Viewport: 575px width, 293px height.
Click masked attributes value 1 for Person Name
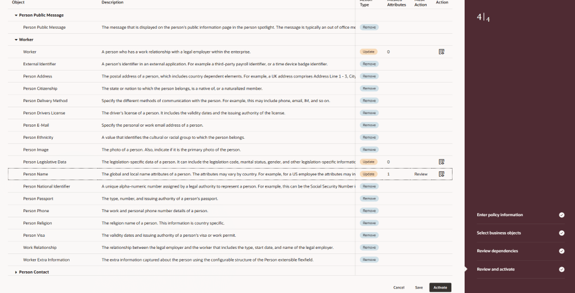click(388, 174)
